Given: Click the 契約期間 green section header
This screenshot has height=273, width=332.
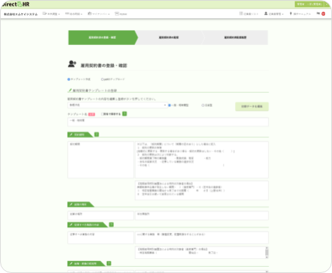Looking at the screenshot, I should (x=79, y=134).
